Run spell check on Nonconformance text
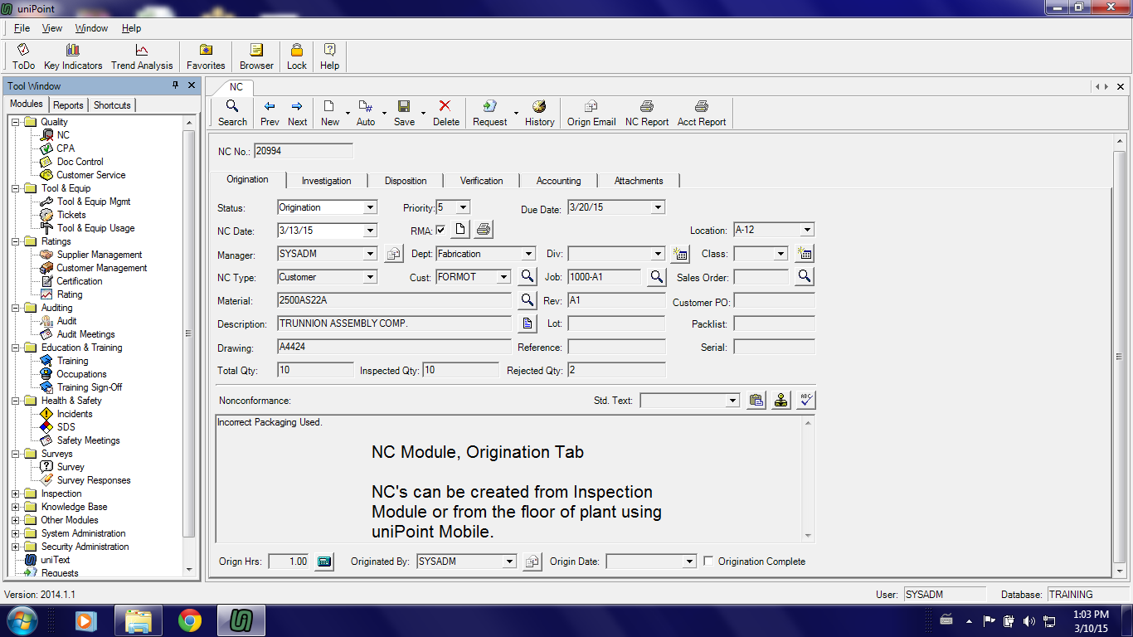The height and width of the screenshot is (637, 1133). click(806, 401)
